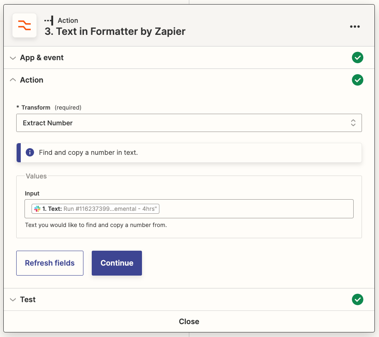Image resolution: width=379 pixels, height=337 pixels.
Task: Click the info icon next to the helper text
Action: (29, 152)
